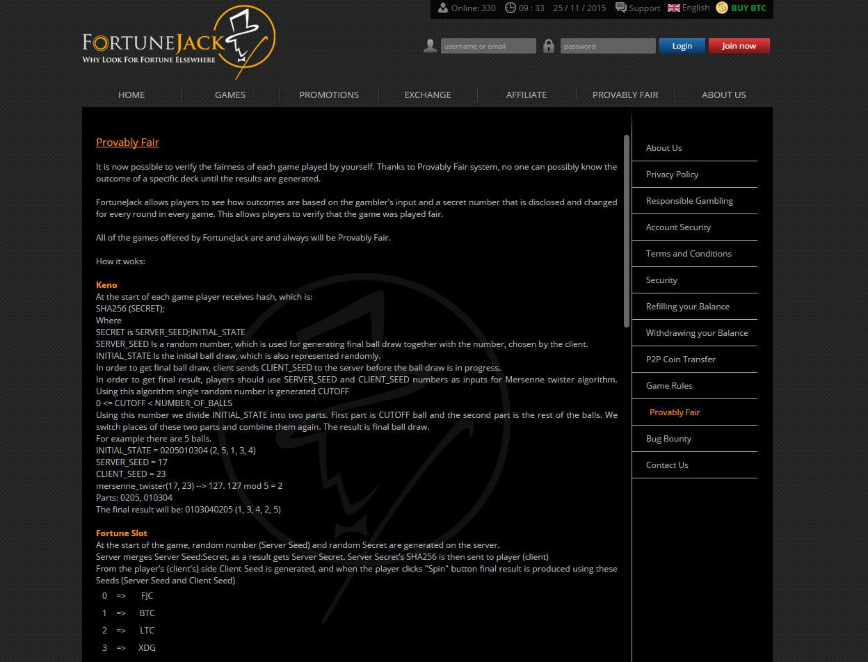Click the BUY BTC link
868x662 pixels.
[748, 8]
